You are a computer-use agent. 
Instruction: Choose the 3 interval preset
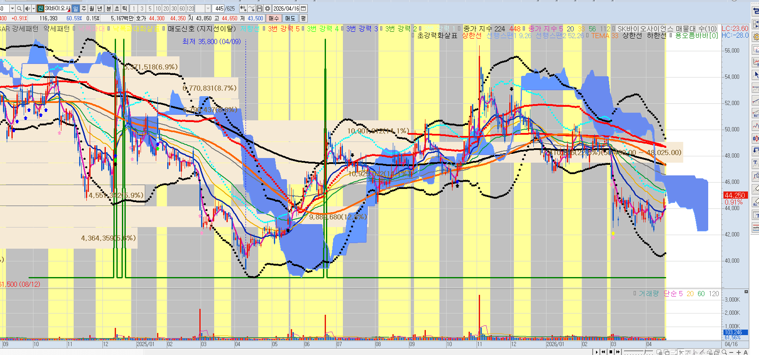(x=142, y=8)
